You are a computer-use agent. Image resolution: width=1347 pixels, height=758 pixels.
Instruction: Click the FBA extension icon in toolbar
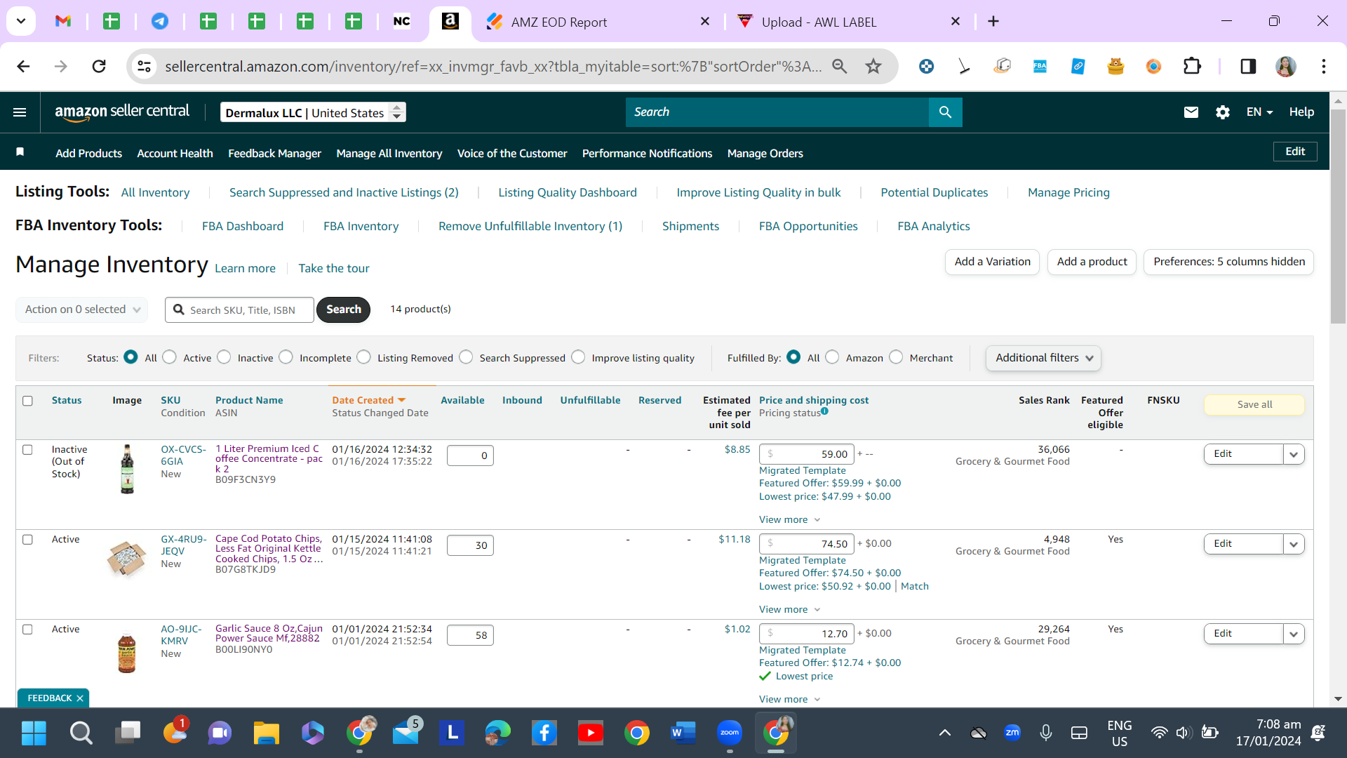click(x=1040, y=66)
